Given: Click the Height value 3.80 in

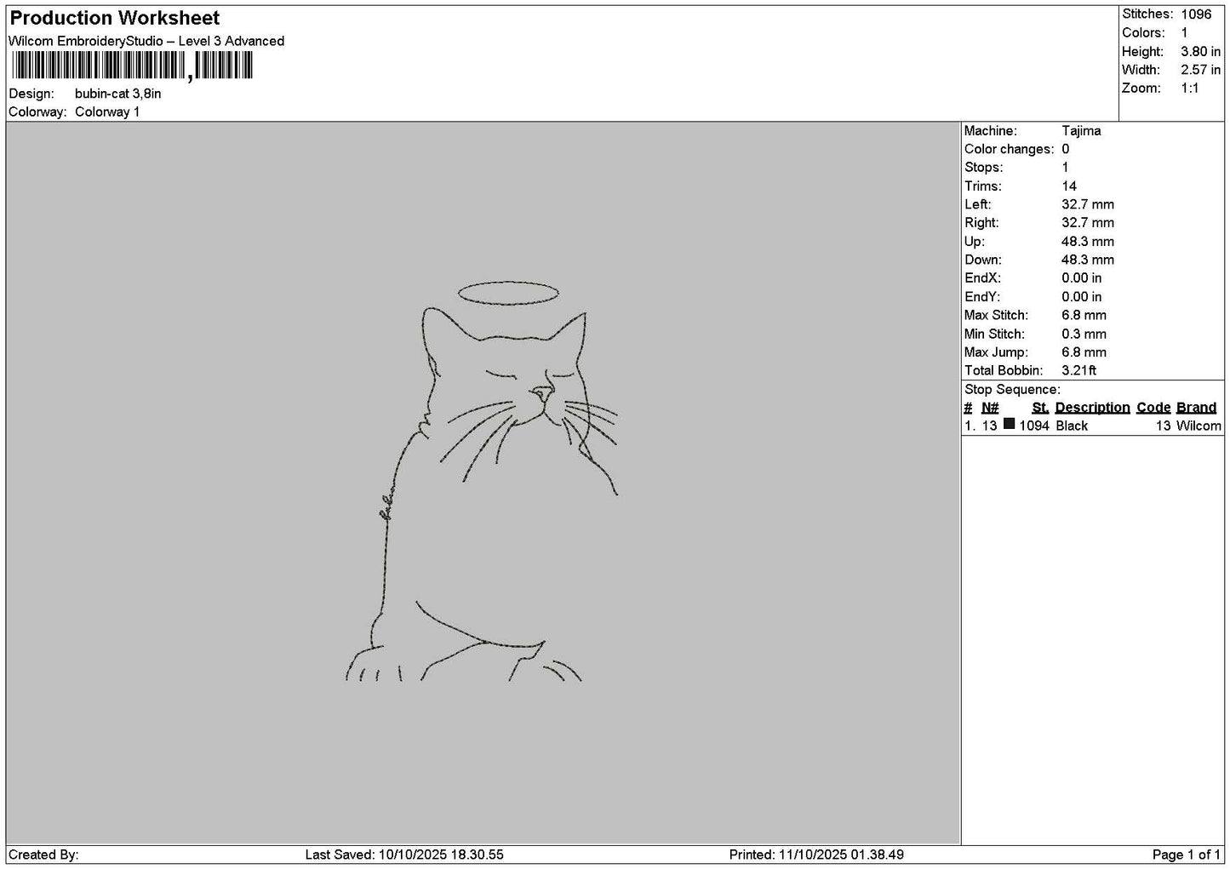Looking at the screenshot, I should [x=1200, y=52].
